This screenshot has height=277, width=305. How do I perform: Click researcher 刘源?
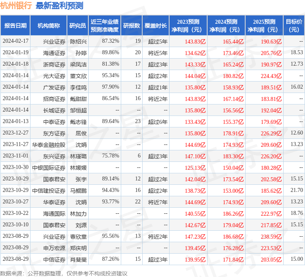[81, 225]
